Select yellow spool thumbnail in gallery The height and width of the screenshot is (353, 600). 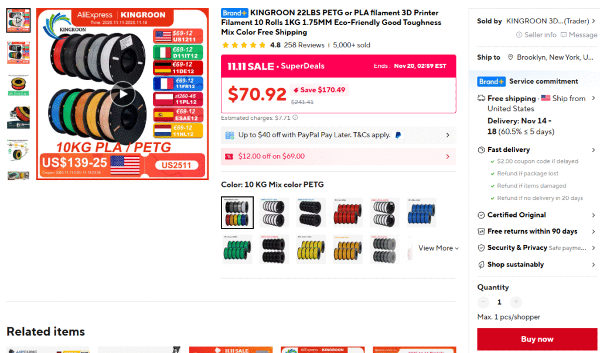[18, 85]
